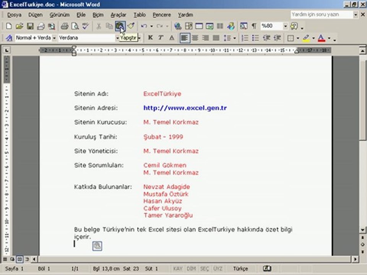The height and width of the screenshot is (275, 367).
Task: Toggle the Document Map pane
Action: [x=244, y=26]
